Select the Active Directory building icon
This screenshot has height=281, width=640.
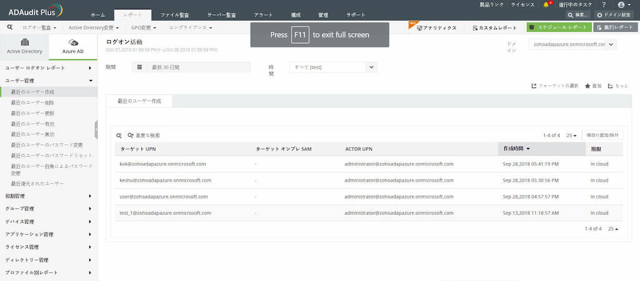(24, 42)
